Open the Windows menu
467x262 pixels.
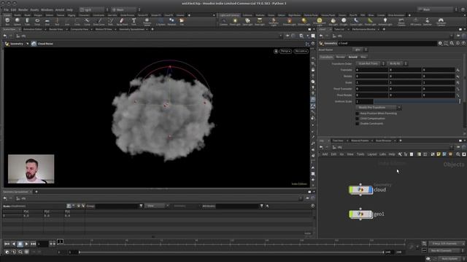tap(47, 9)
